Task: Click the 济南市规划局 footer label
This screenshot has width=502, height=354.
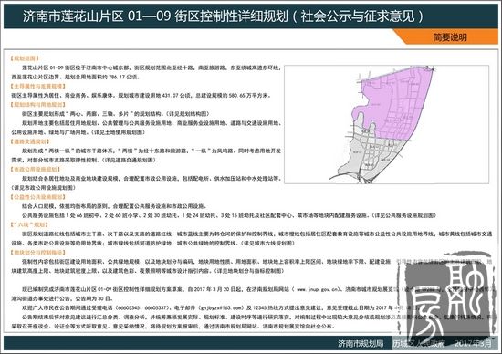Action: point(361,344)
